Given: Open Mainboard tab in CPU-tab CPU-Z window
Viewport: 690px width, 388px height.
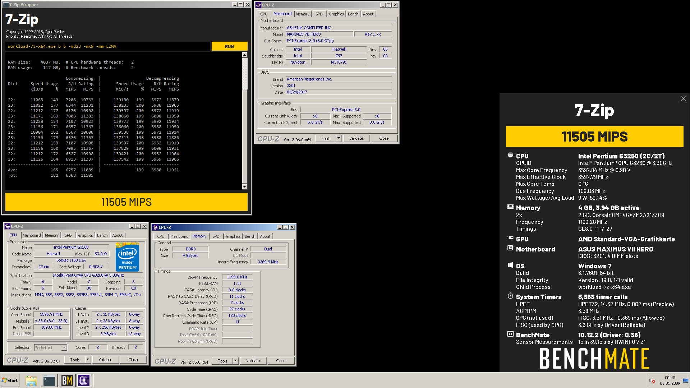Looking at the screenshot, I should [32, 235].
